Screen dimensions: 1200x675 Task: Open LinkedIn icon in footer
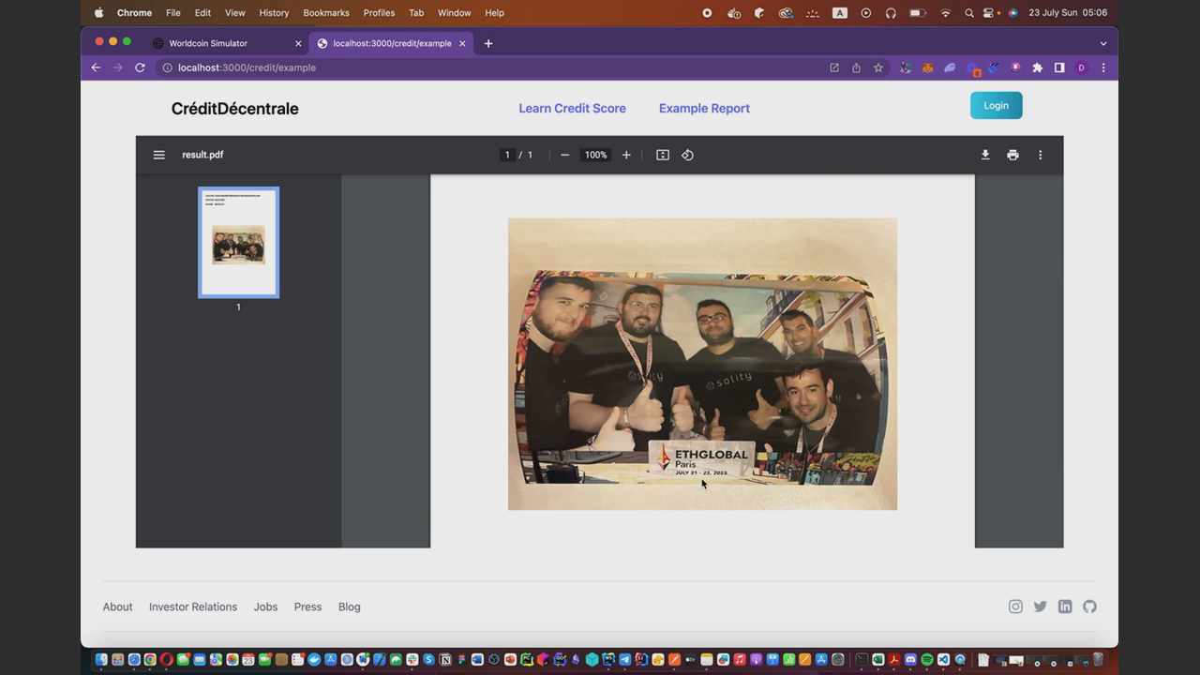pos(1065,607)
